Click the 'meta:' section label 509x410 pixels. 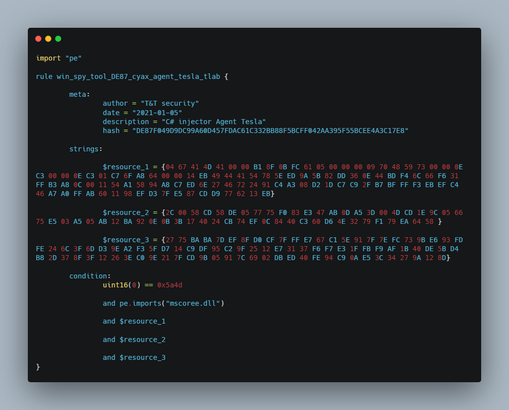click(x=80, y=94)
